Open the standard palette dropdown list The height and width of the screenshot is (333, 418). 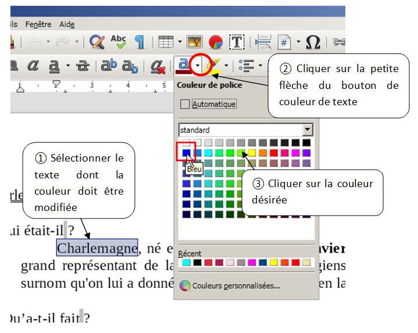308,130
